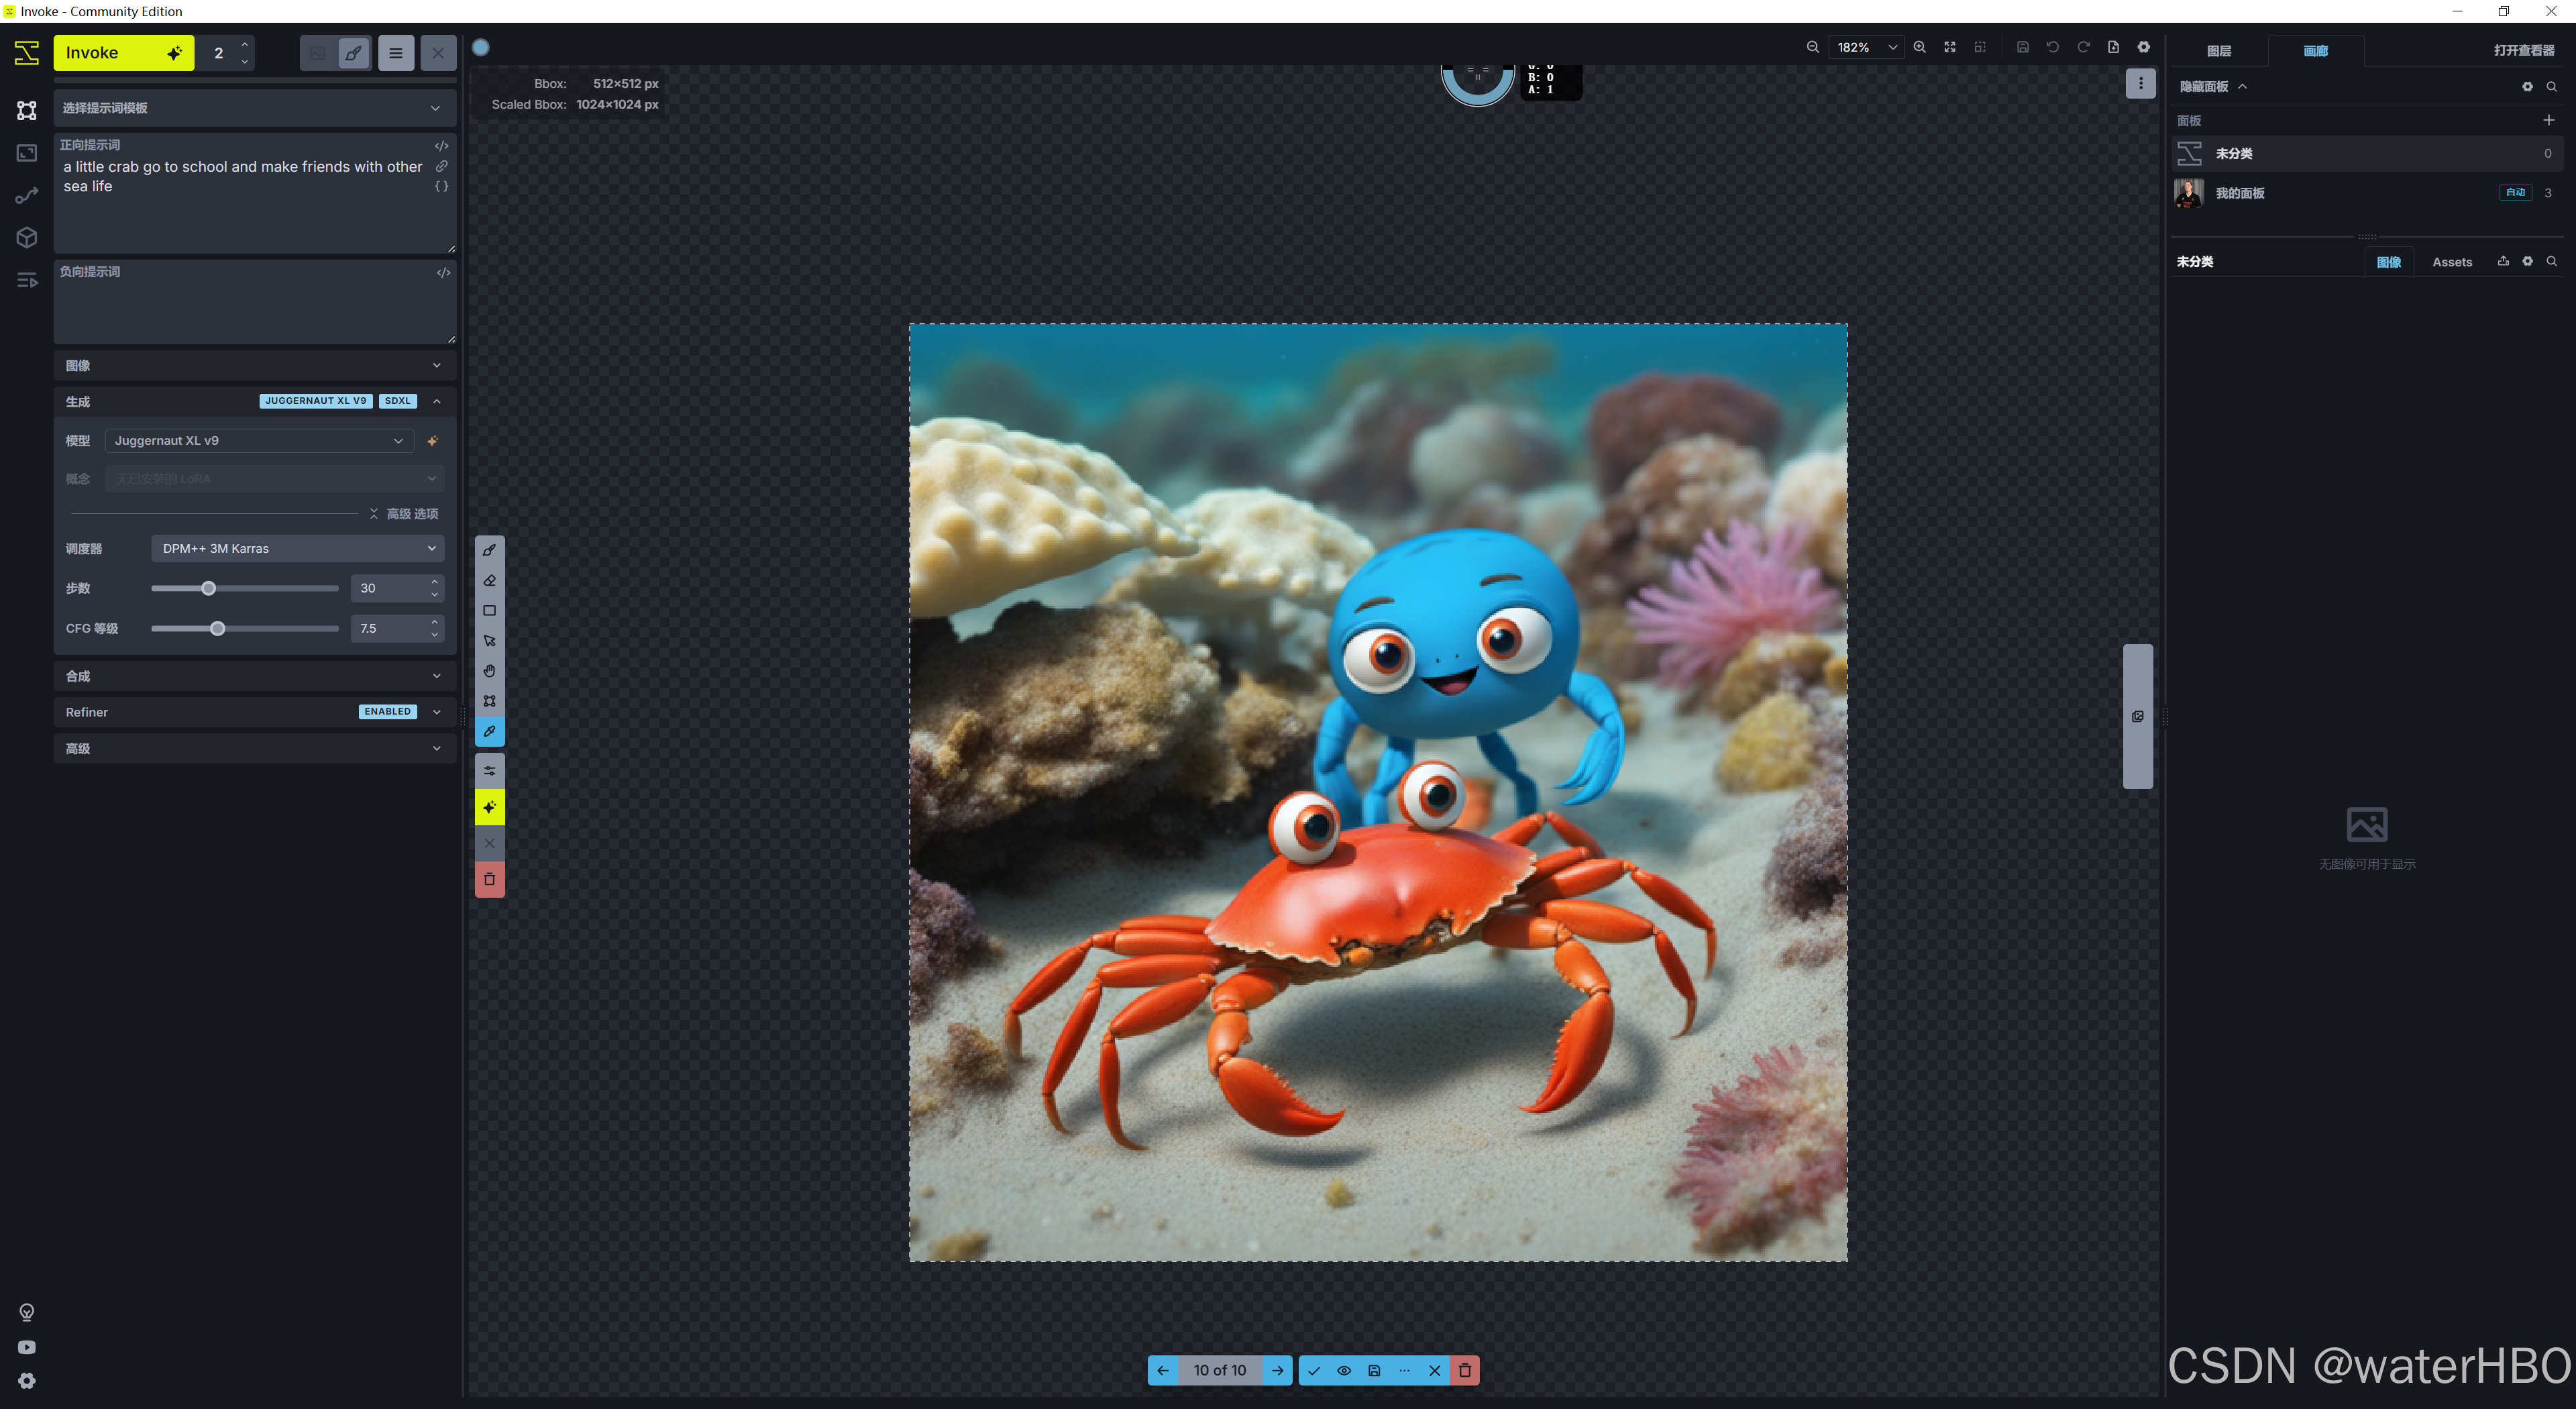Accept staged image with checkmark button
2576x1409 pixels.
(x=1314, y=1370)
